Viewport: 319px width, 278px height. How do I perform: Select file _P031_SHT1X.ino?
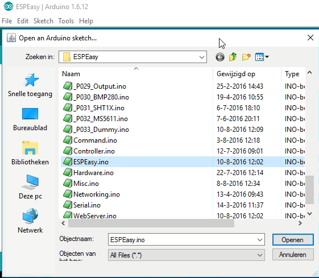point(99,108)
